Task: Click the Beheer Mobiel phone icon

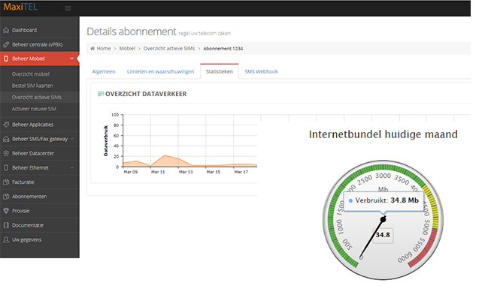Action: tap(6, 59)
